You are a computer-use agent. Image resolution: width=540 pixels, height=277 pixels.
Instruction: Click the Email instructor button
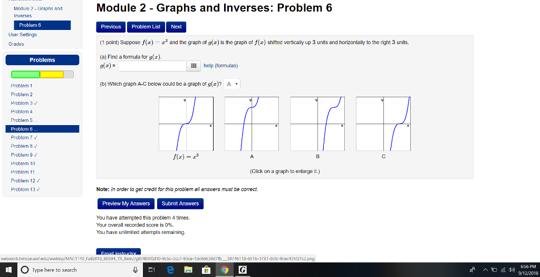tap(119, 252)
